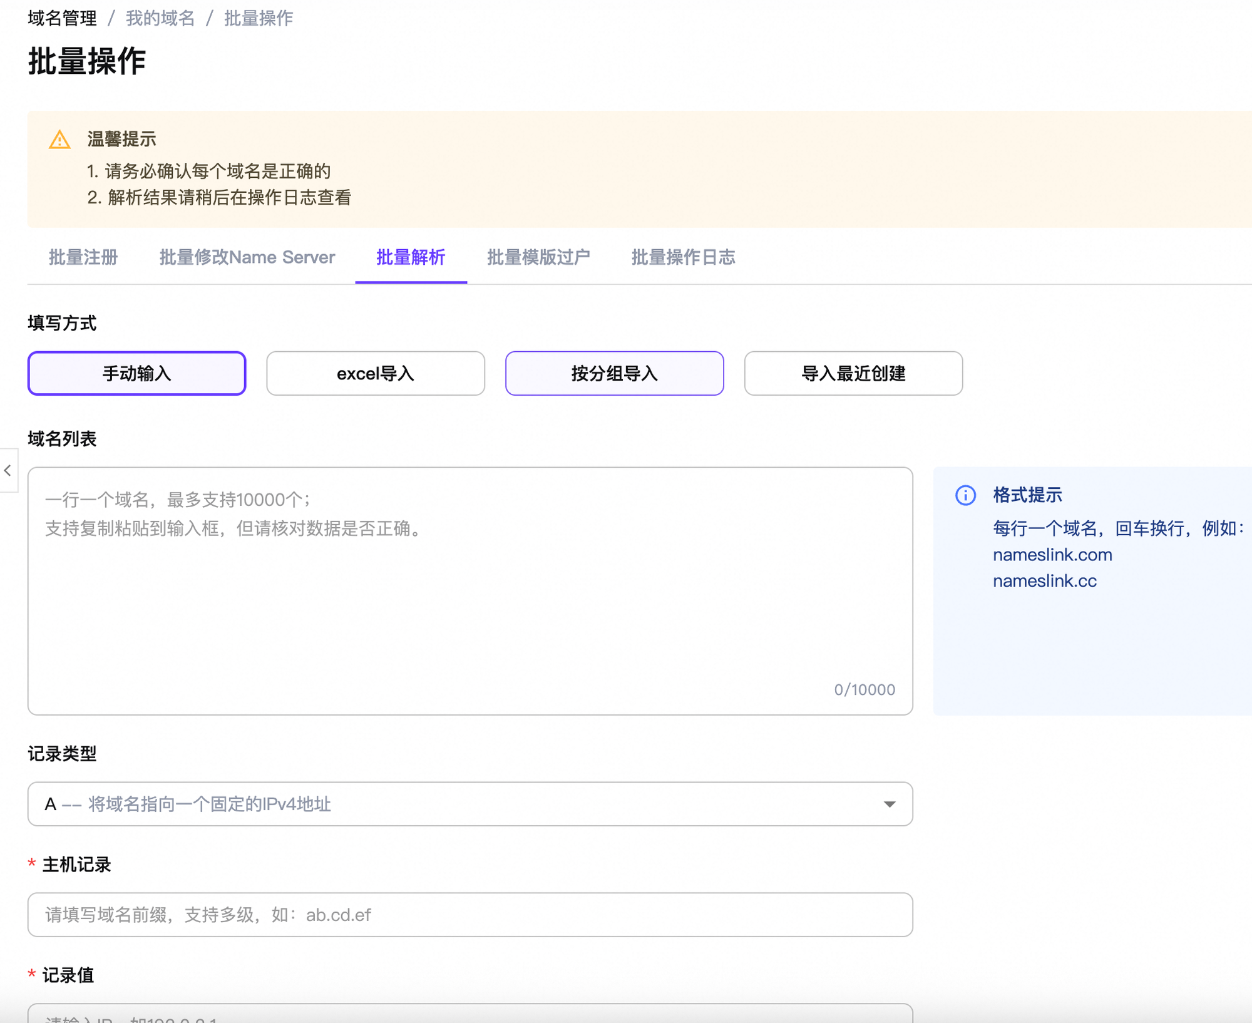
Task: Click the tip 请务必确认每个域名是正确的
Action: coord(208,171)
